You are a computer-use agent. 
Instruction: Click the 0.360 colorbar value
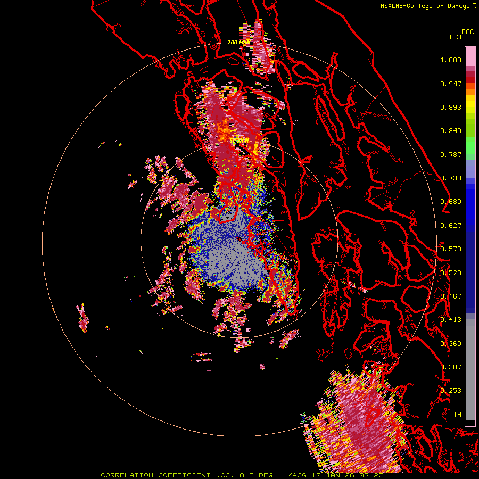pos(451,344)
